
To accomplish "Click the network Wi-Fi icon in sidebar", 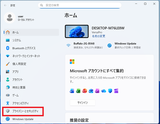I will tap(8, 56).
